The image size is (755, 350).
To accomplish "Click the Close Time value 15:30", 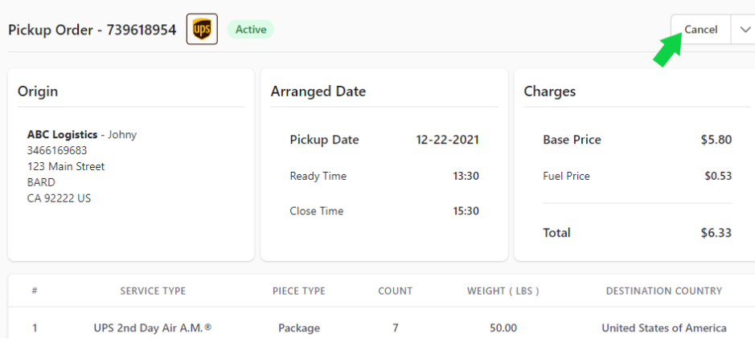I will (466, 210).
